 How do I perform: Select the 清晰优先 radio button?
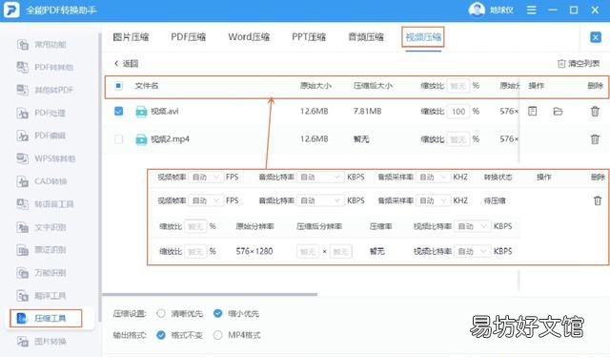pyautogui.click(x=161, y=313)
